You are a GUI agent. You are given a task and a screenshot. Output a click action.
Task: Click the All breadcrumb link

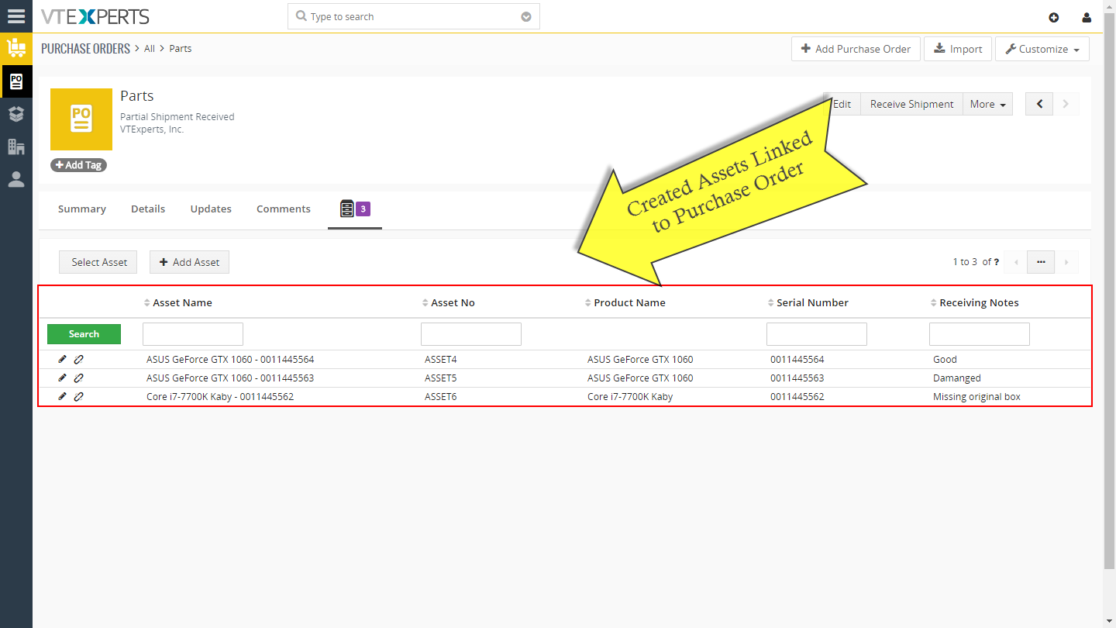coord(150,48)
